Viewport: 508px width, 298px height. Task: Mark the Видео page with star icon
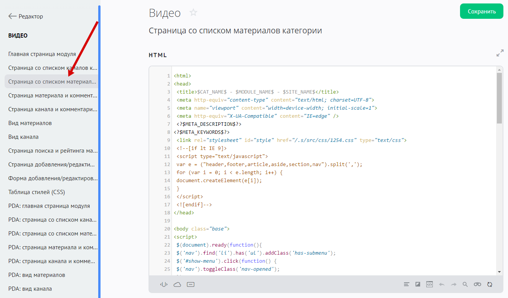coord(193,13)
